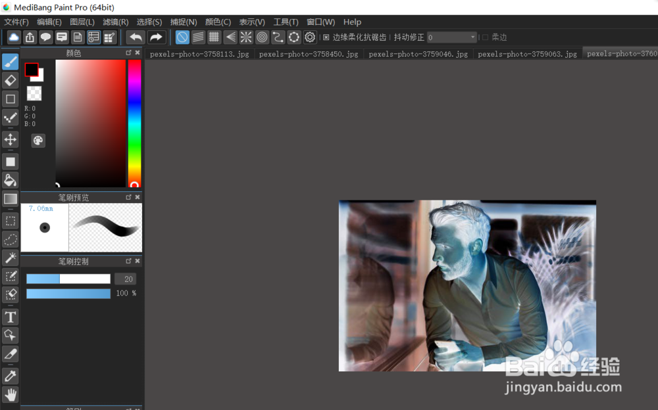658x410 pixels.
Task: Open the 图层(L) menu
Action: pyautogui.click(x=82, y=22)
